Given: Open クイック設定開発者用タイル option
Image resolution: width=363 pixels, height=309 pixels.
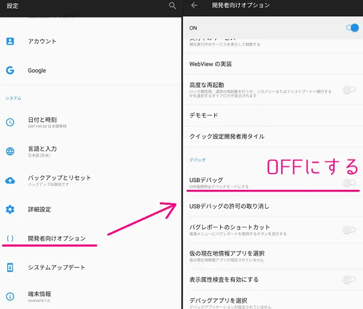Looking at the screenshot, I should click(273, 136).
